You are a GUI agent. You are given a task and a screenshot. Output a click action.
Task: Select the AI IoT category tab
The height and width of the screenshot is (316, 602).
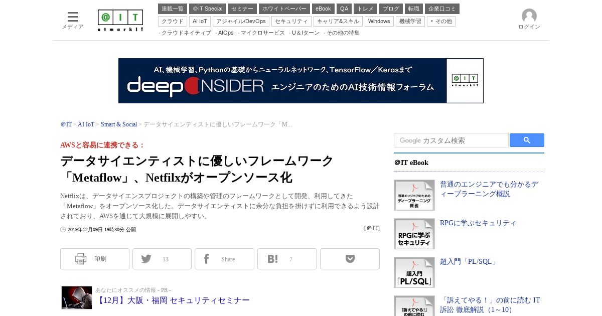coord(200,21)
